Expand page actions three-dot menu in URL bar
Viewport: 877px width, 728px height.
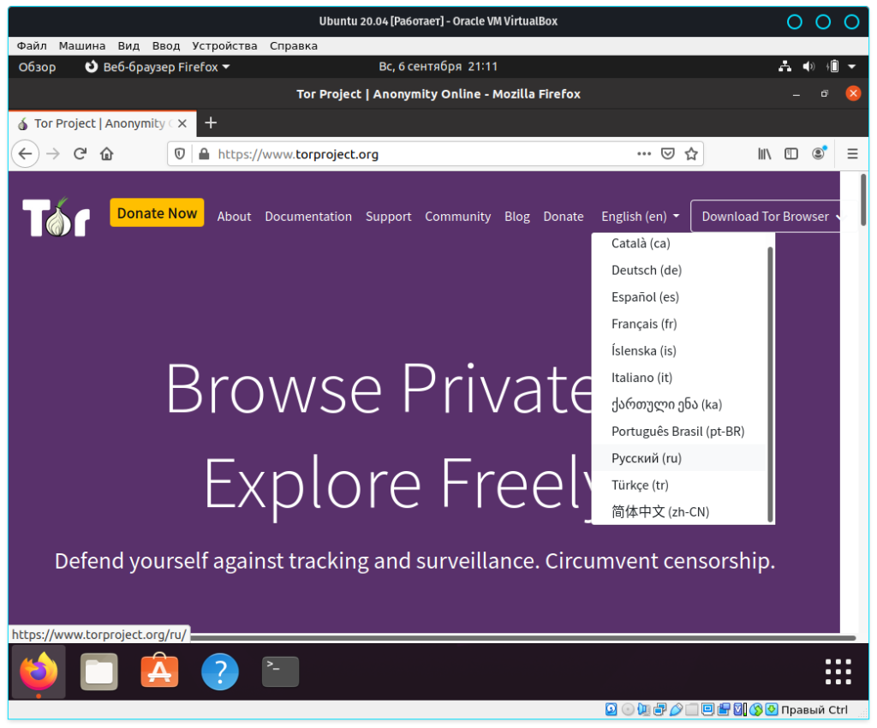pyautogui.click(x=644, y=154)
